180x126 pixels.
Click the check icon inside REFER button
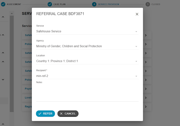(x=40, y=114)
